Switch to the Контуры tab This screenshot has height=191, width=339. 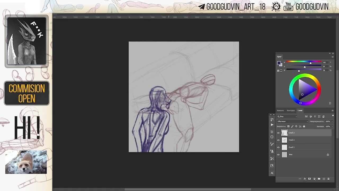(291, 110)
